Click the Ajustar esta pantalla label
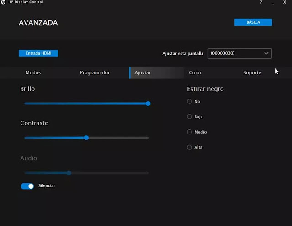The height and width of the screenshot is (226, 292). click(183, 54)
